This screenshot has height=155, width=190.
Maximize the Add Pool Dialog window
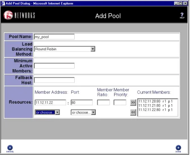[x=181, y=3]
